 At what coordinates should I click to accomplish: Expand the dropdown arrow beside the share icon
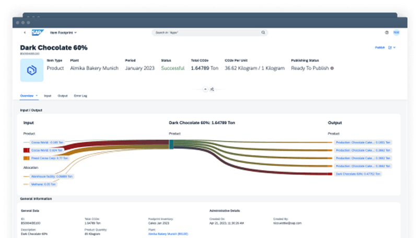point(394,47)
